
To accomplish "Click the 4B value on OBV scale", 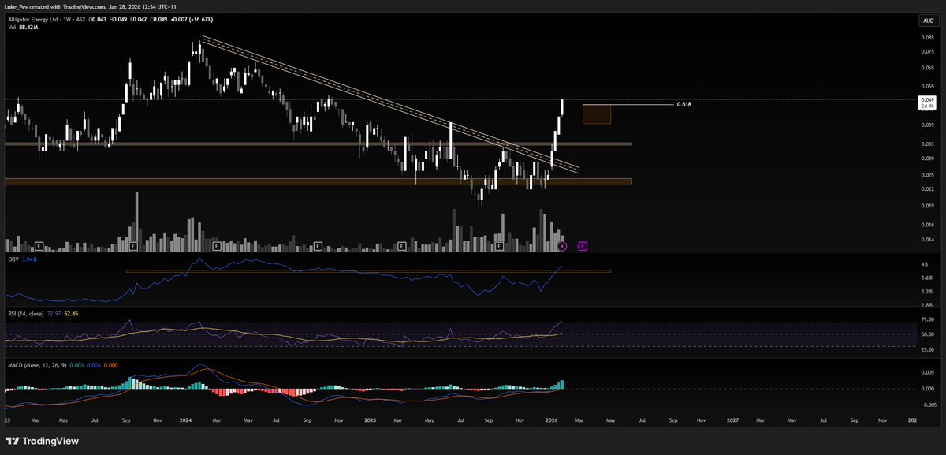I will (x=925, y=264).
